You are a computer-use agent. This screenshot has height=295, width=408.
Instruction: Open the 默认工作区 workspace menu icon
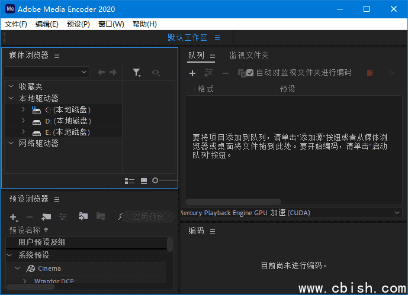click(x=217, y=38)
